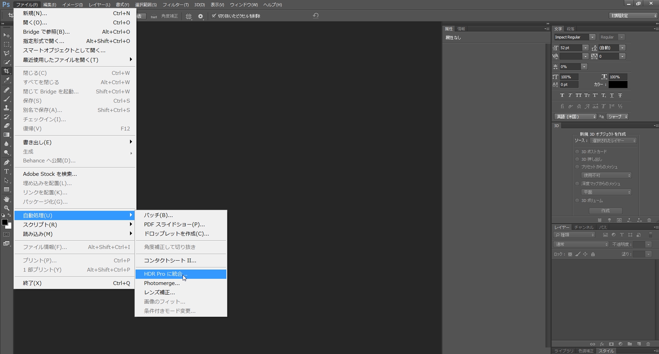Select the Healing Brush tool
659x354 pixels.
point(7,90)
